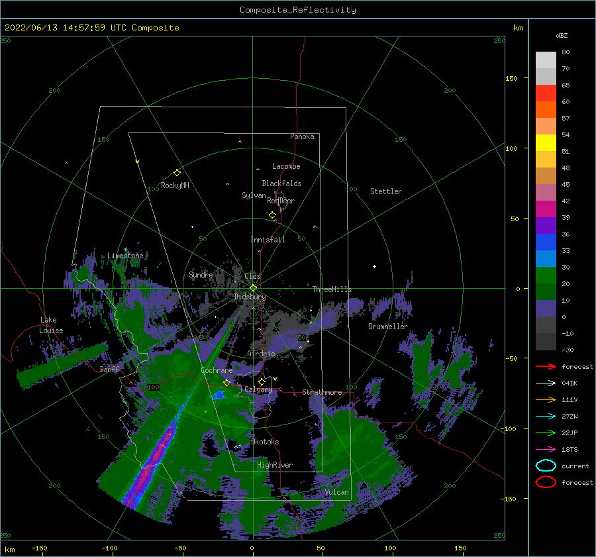Click the red 65-60 dBZ color block

click(x=546, y=93)
